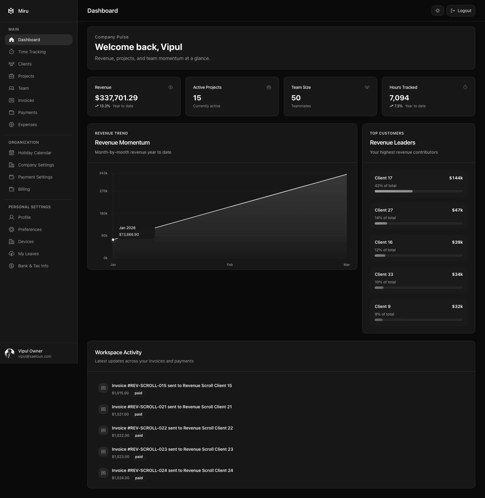Click the briefcase icon on Active Projects card

tap(269, 87)
